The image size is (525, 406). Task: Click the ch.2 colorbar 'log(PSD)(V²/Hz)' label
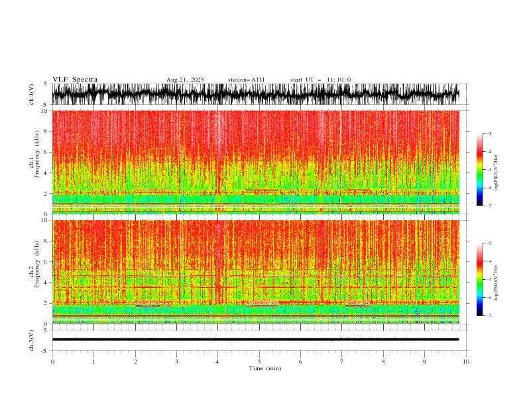(x=496, y=282)
